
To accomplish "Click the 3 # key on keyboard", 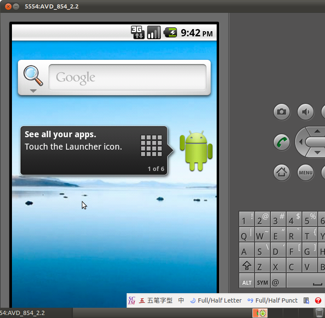I will [x=278, y=219].
